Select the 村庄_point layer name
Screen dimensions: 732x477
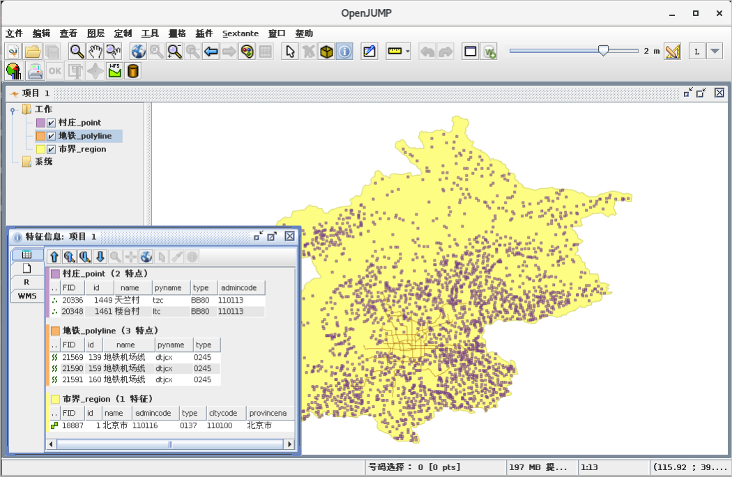(80, 123)
